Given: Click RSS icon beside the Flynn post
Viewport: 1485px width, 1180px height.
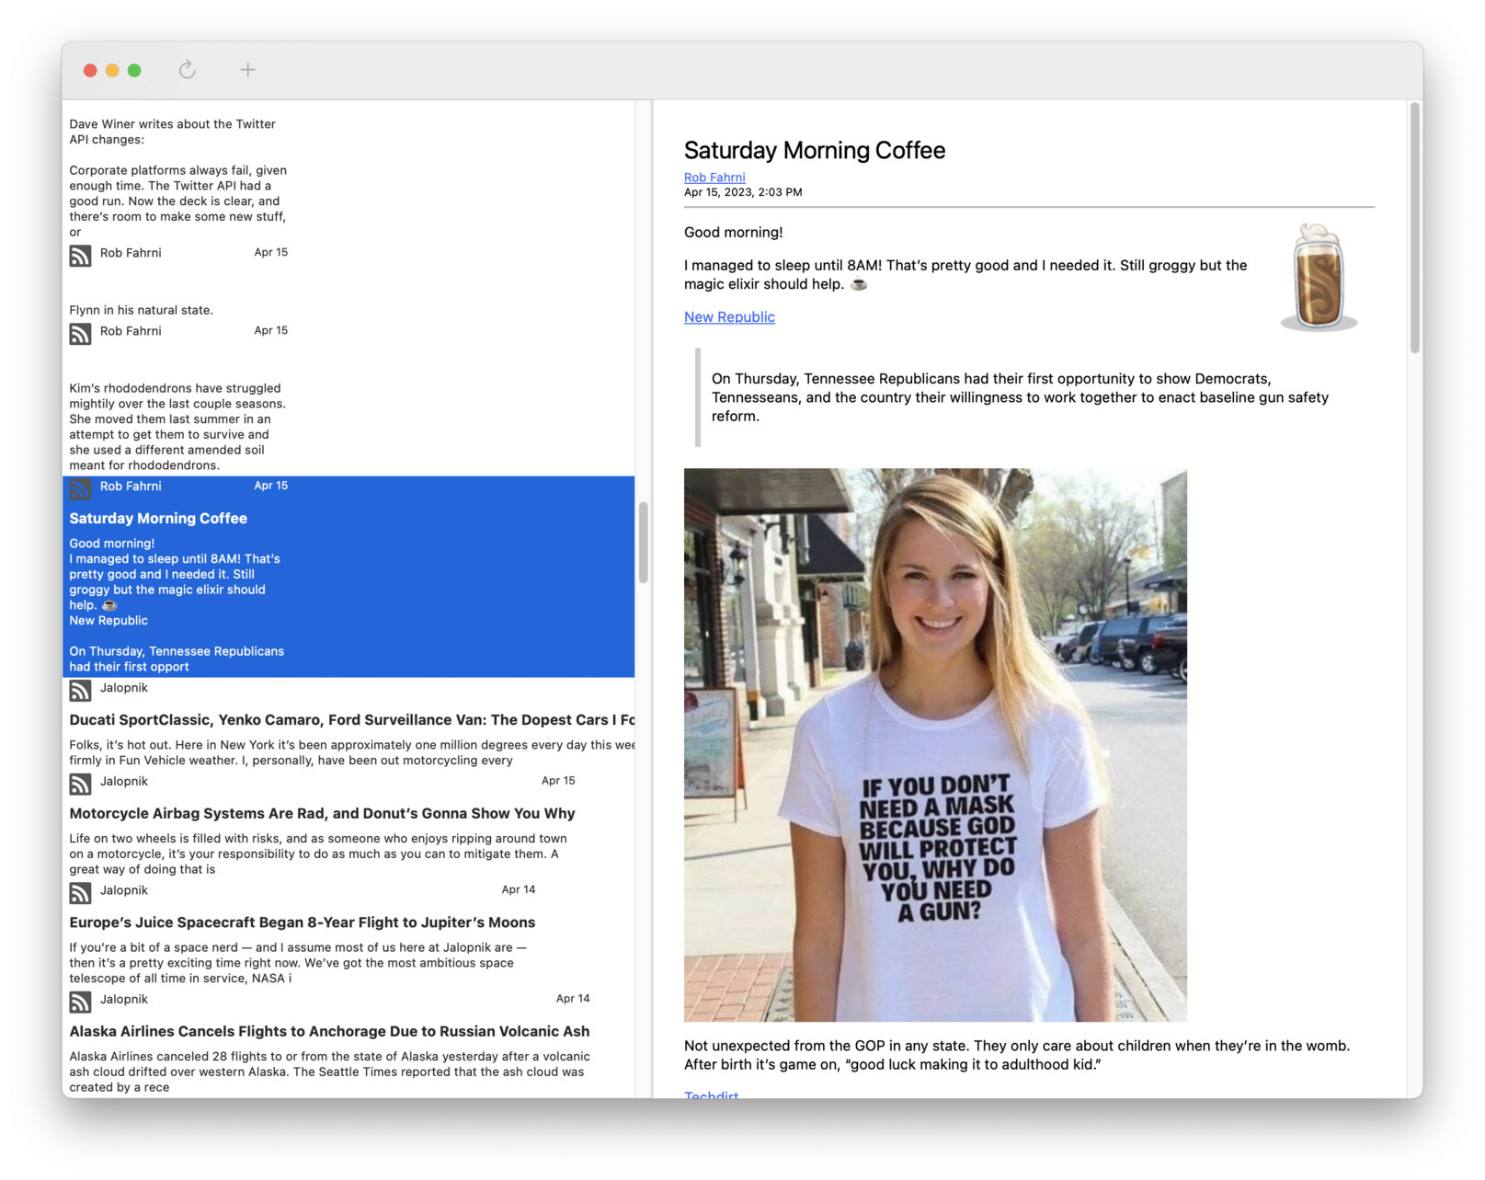Looking at the screenshot, I should [81, 334].
